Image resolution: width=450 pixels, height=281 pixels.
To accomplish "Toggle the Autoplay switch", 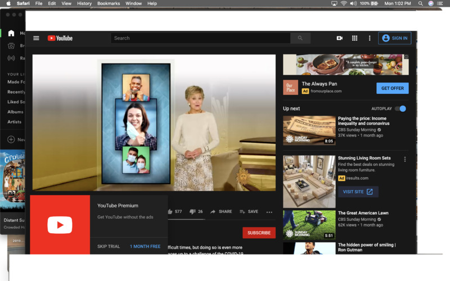I will [400, 108].
